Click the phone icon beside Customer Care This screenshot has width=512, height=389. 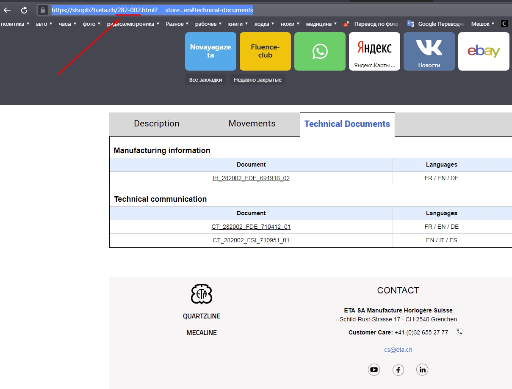[459, 332]
